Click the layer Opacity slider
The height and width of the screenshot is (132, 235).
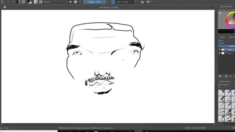[227, 46]
